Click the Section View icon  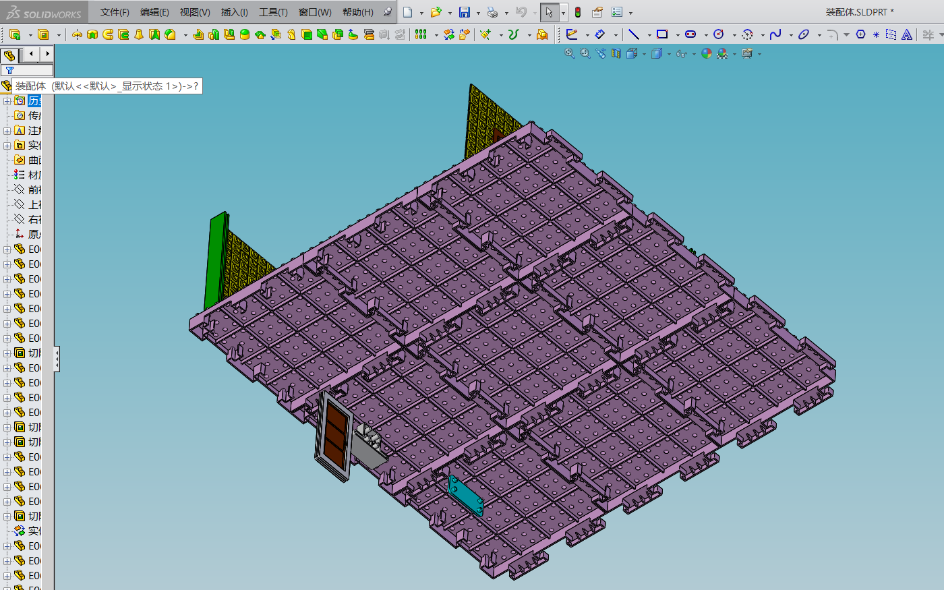[616, 53]
